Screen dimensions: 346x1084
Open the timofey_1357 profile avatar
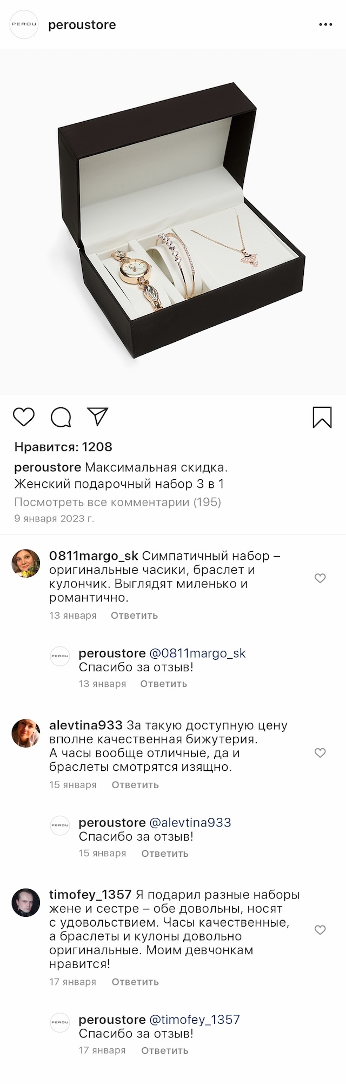[26, 903]
